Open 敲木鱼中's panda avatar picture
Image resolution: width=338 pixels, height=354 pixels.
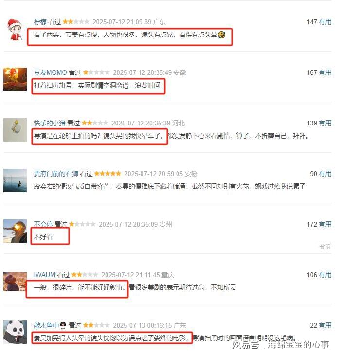(x=15, y=332)
